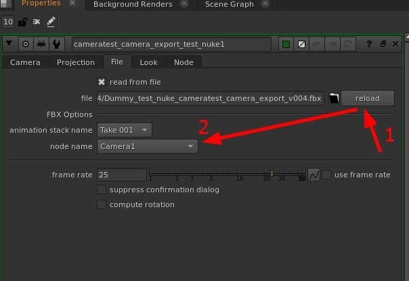
Task: Enable suppress confirmation dialog checkbox
Action: [x=102, y=190]
